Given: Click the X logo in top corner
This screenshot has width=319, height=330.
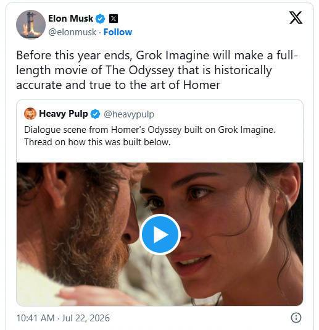Looking at the screenshot, I should [296, 18].
